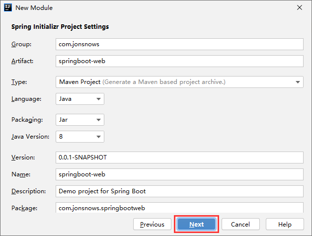Click the Packaging dropdown arrow icon
Image resolution: width=312 pixels, height=236 pixels.
pyautogui.click(x=98, y=120)
